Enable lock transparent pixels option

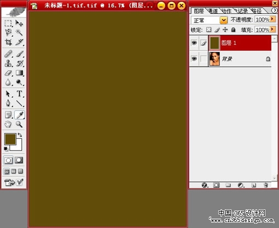click(209, 30)
